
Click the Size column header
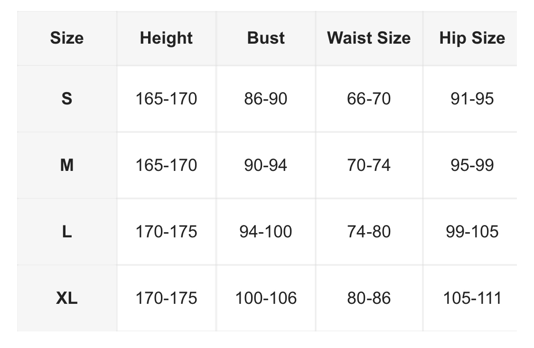pos(66,38)
